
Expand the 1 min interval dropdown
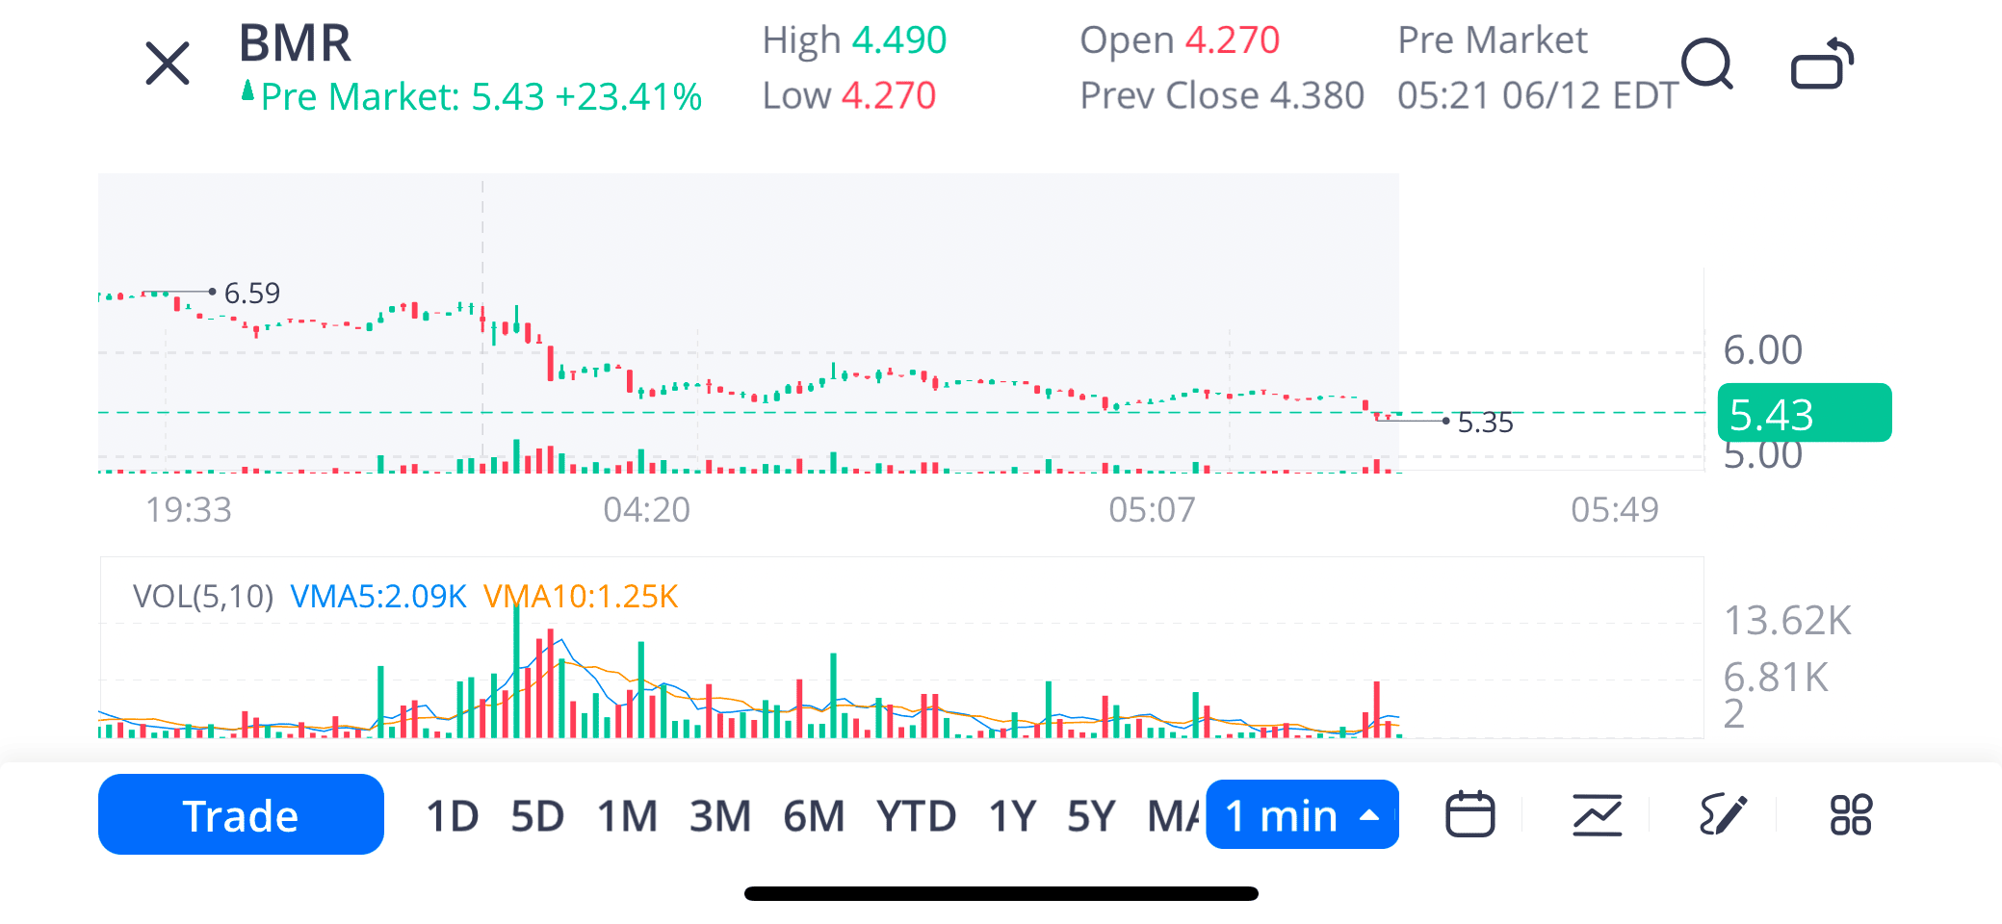[x=1302, y=815]
